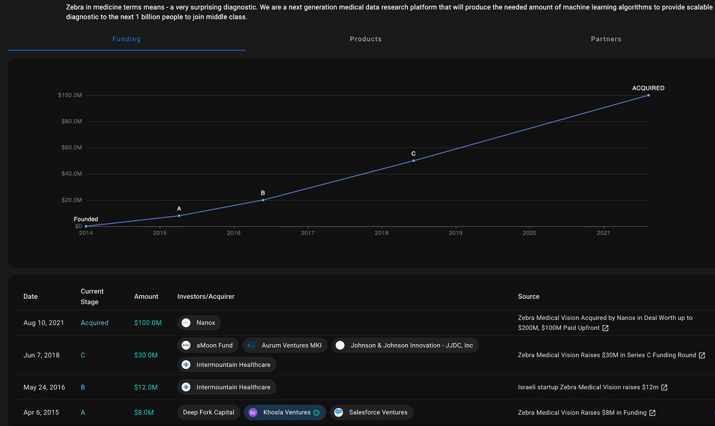715x426 pixels.
Task: Open the Partners tab
Action: pos(606,39)
